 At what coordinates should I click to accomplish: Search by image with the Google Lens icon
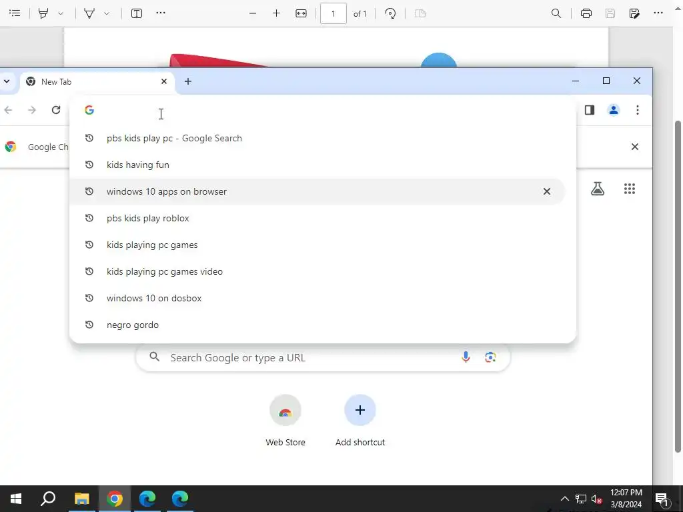pos(490,357)
